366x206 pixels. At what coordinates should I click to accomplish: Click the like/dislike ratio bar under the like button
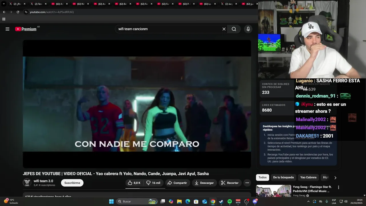tap(145, 188)
